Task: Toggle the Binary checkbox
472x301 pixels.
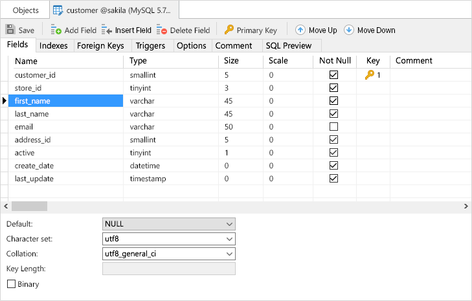Action: [x=11, y=284]
